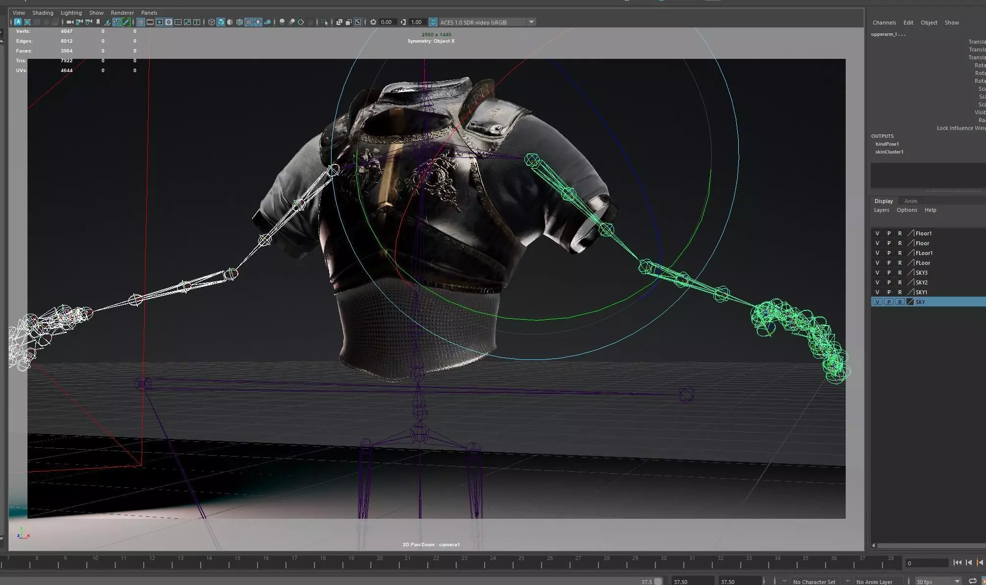Toggle the viewport grid icon
This screenshot has height=585, width=986.
tap(140, 22)
